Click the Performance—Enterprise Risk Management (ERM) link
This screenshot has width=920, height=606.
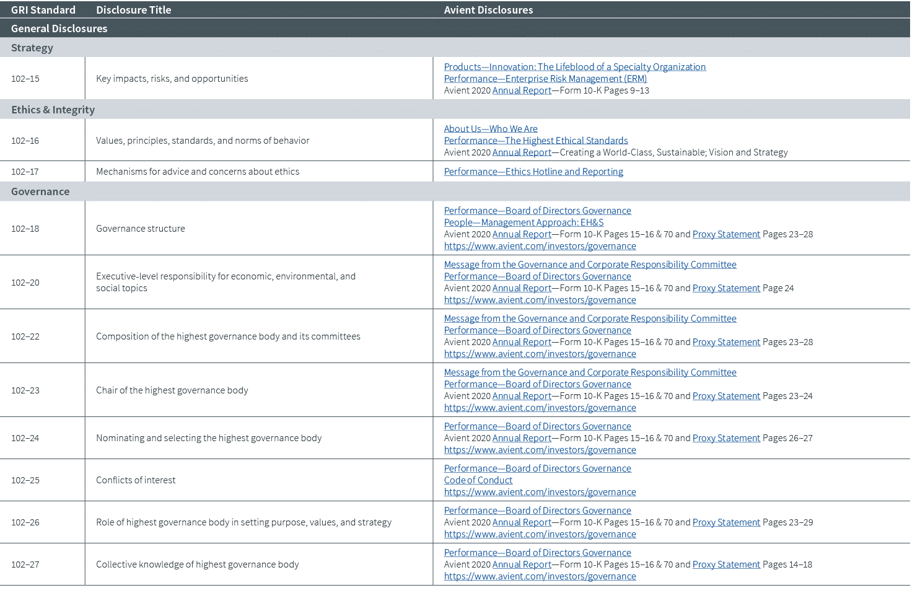[x=545, y=79]
